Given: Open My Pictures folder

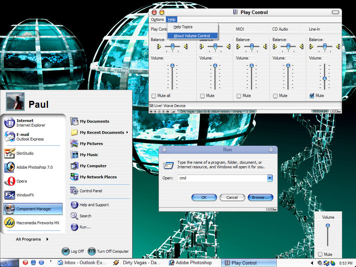Looking at the screenshot, I should coord(87,144).
